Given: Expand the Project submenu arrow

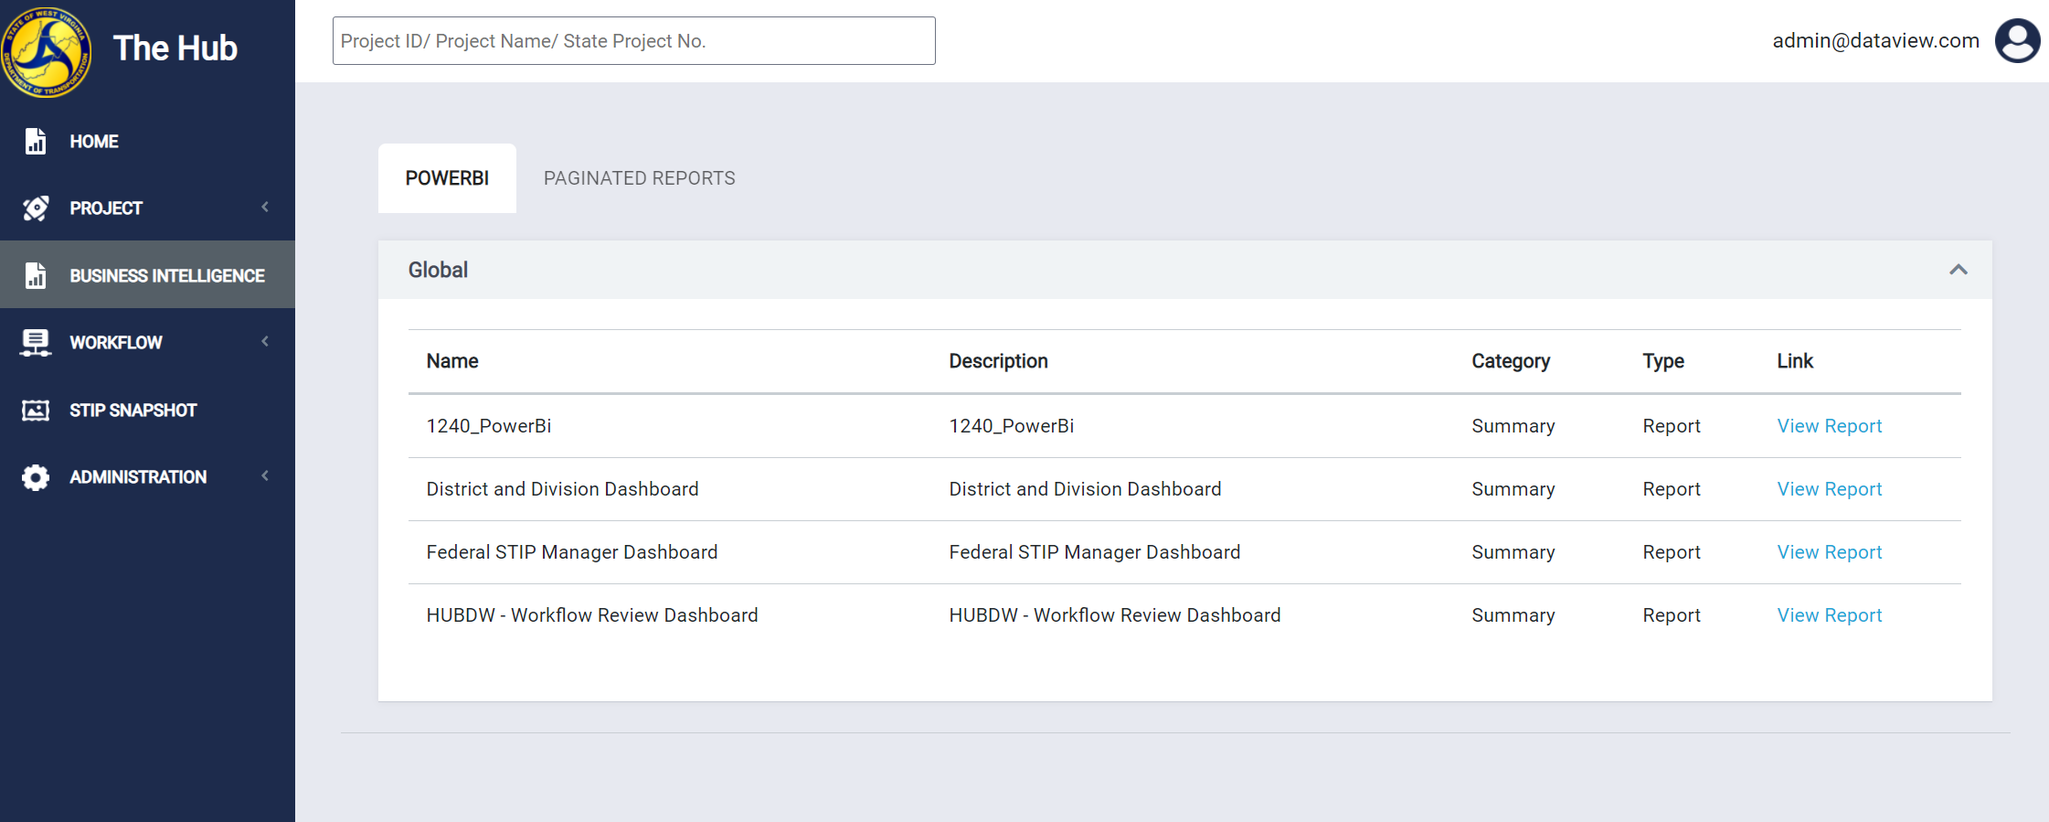Looking at the screenshot, I should pyautogui.click(x=265, y=208).
